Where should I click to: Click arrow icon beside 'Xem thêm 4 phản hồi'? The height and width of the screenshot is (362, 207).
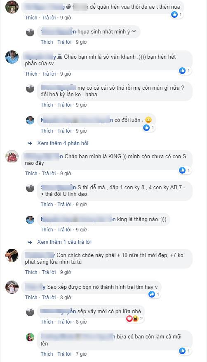click(x=30, y=143)
